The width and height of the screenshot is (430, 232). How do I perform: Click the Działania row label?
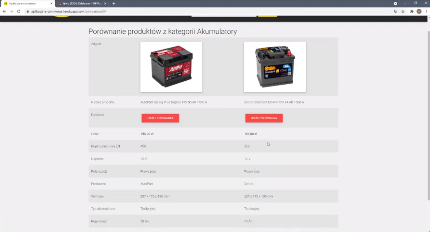coord(98,115)
